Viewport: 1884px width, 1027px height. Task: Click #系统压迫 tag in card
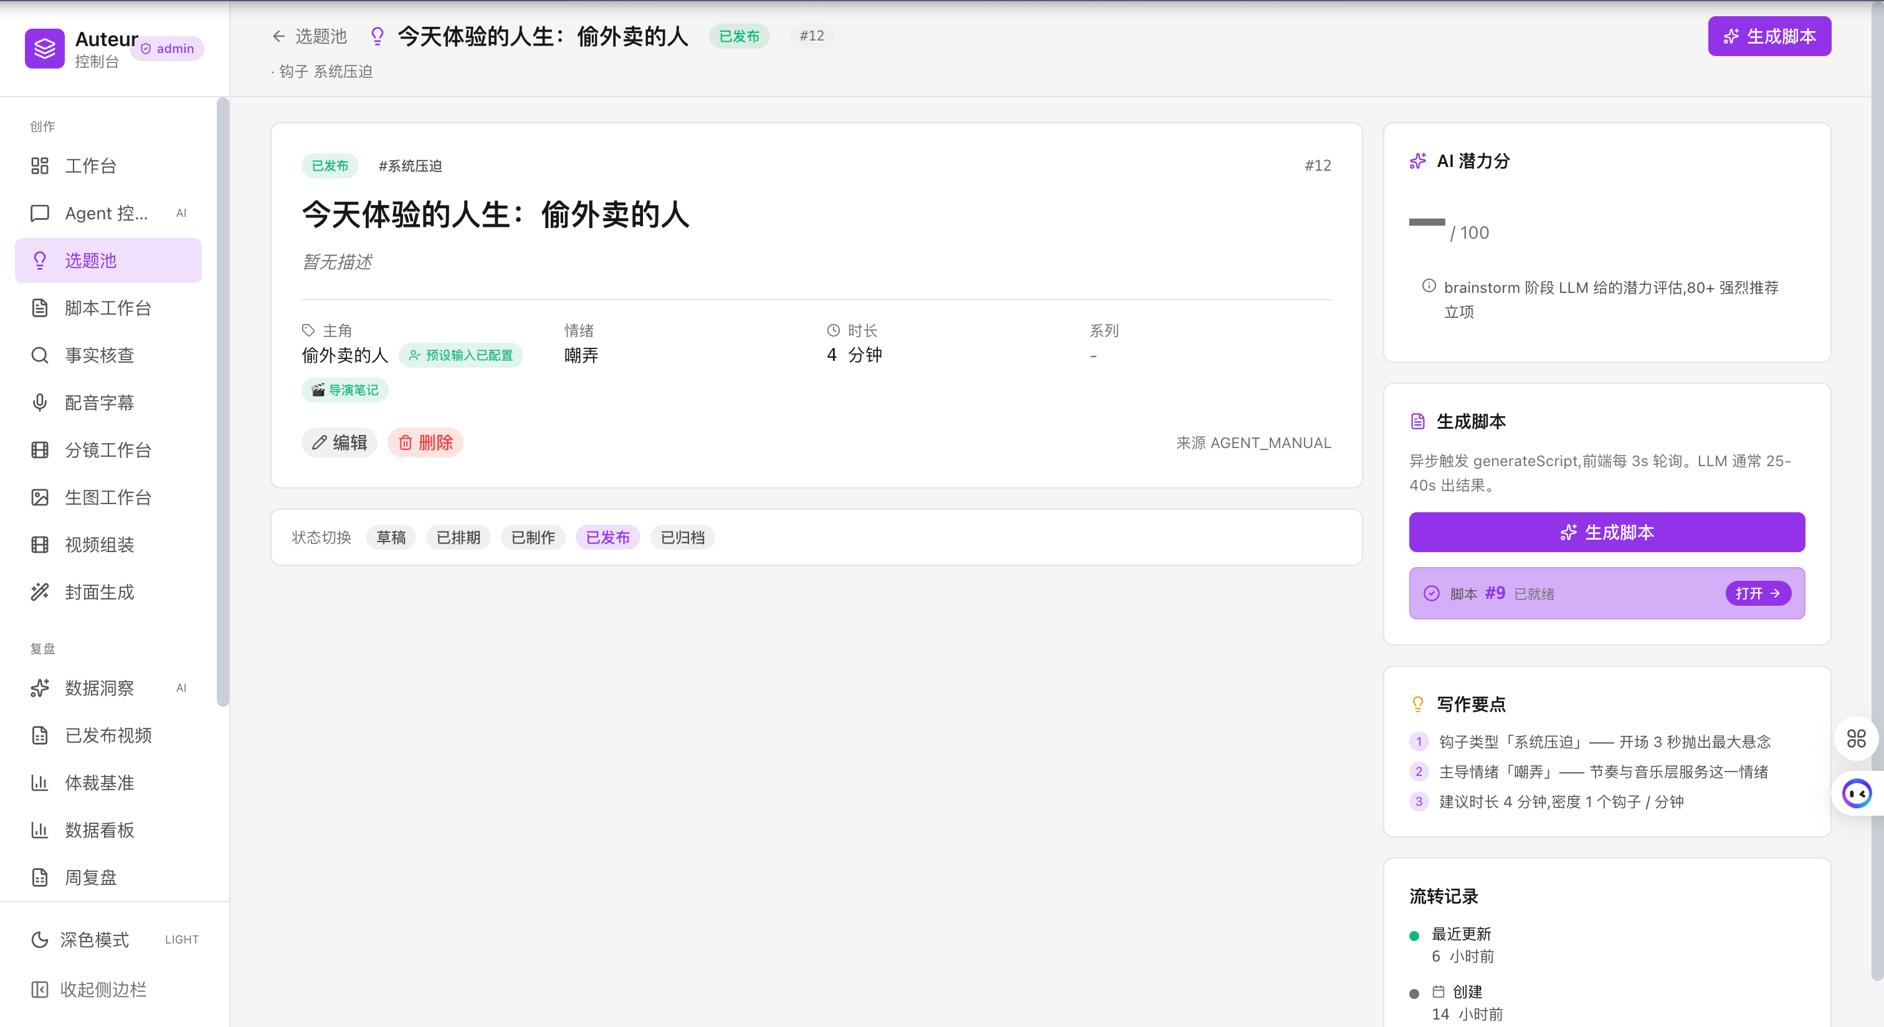click(x=411, y=166)
